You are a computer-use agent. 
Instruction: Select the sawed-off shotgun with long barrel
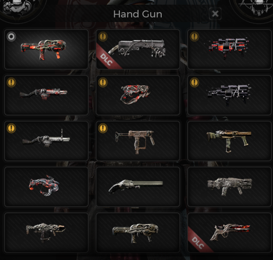(138, 187)
